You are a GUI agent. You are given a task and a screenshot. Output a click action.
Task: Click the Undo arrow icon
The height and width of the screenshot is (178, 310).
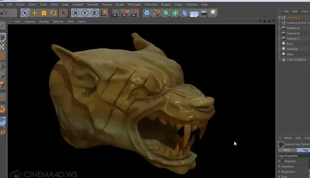click(4, 13)
